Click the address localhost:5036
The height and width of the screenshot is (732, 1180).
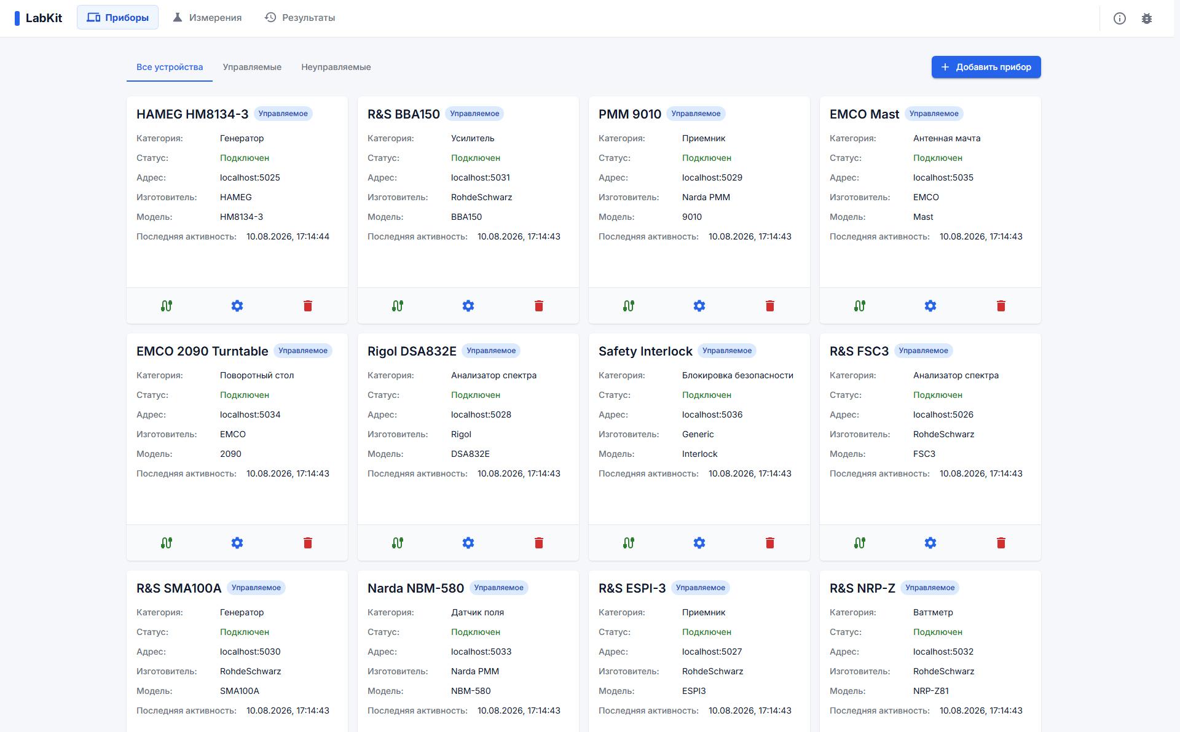click(712, 415)
